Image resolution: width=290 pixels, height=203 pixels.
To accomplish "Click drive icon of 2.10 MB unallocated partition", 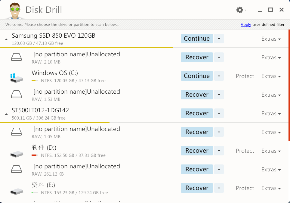I will pyautogui.click(x=17, y=57).
